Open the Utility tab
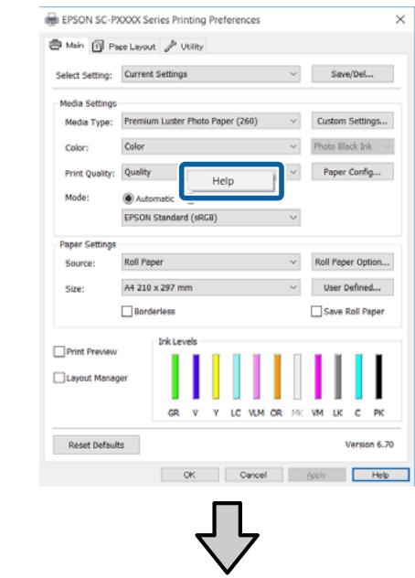Viewport: 415px width, 578px height. click(184, 47)
